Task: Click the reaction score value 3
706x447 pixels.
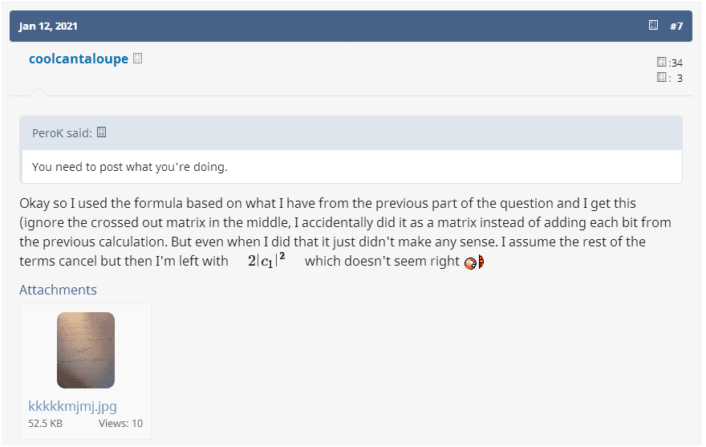Action: [x=680, y=78]
